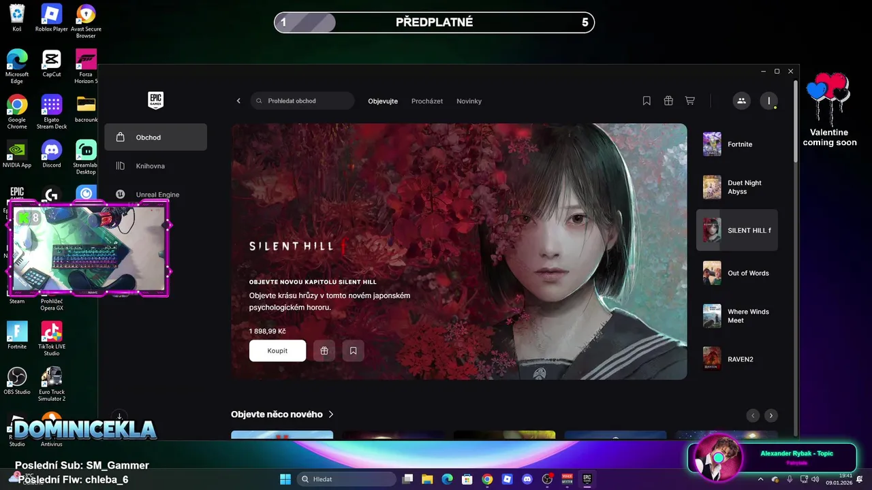The image size is (872, 490).
Task: Open the Windows Start button
Action: [x=285, y=479]
